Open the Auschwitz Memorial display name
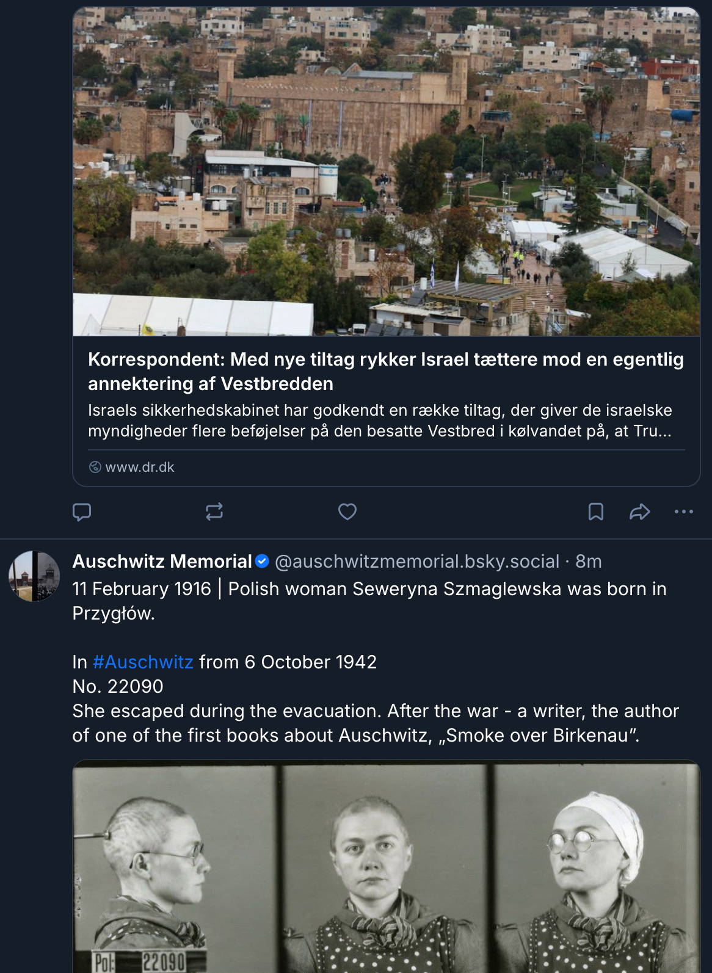This screenshot has height=973, width=712. (x=162, y=561)
